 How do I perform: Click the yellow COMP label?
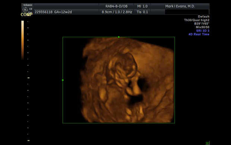click(x=26, y=15)
